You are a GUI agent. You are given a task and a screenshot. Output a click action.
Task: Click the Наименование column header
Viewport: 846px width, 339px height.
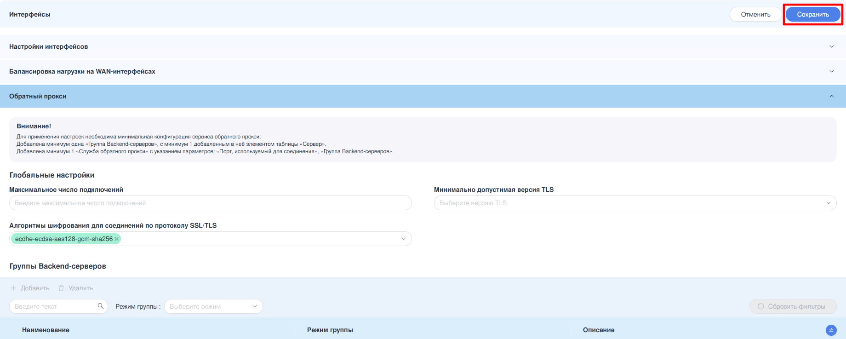[x=46, y=330]
